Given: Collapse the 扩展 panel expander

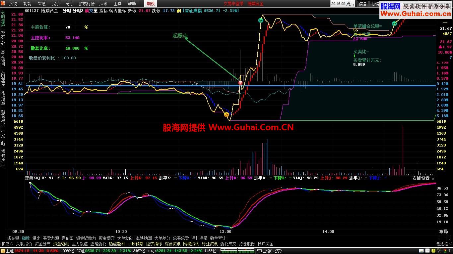Looking at the screenshot, I should [7, 244].
